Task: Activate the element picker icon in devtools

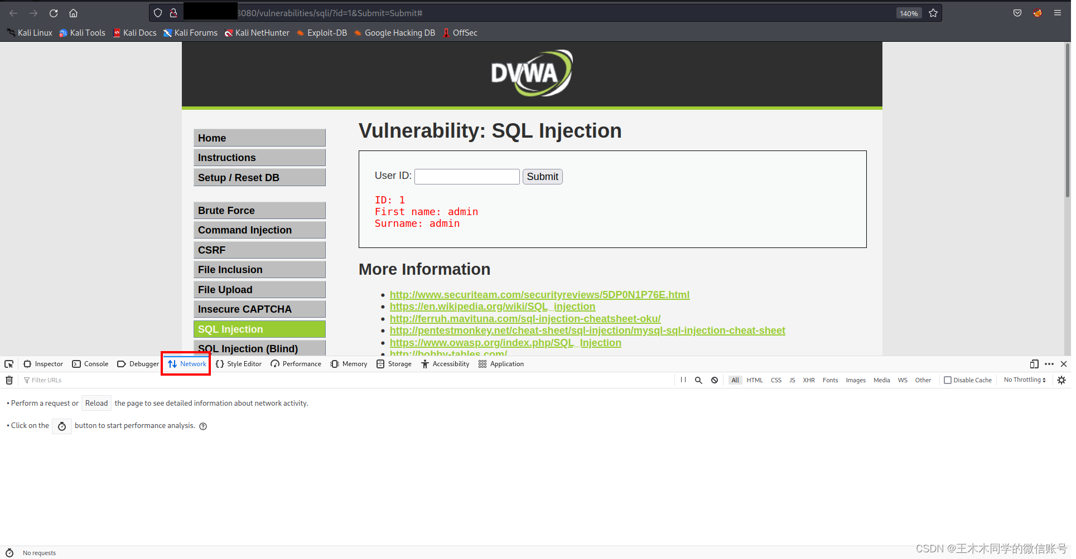Action: coord(9,364)
